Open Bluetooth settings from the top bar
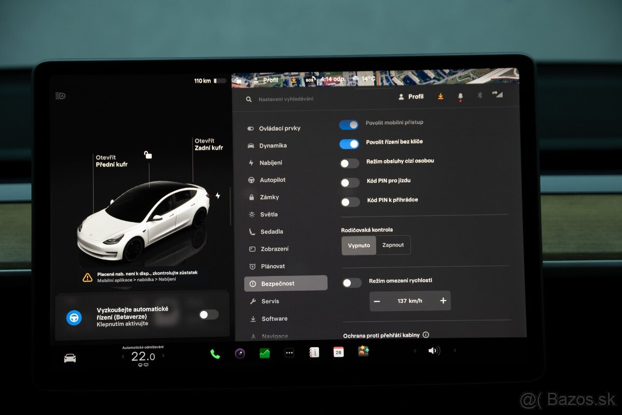622x415 pixels. [479, 95]
